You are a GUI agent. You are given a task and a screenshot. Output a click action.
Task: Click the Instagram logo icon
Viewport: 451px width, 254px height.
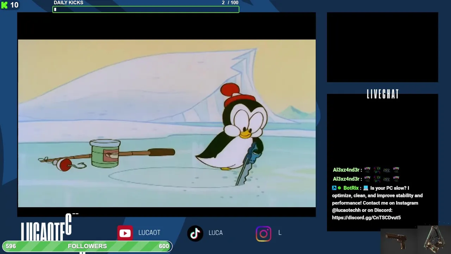[264, 234]
